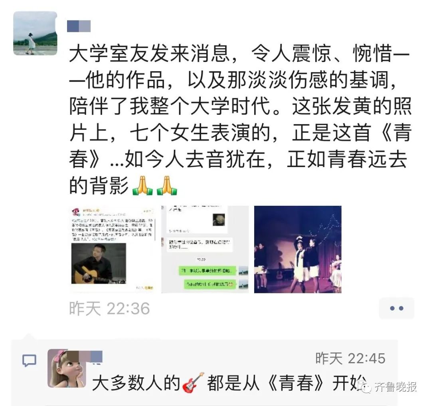Image resolution: width=431 pixels, height=406 pixels.
Task: Tap the post text starting 大学室友发来消息
Action: point(240,119)
